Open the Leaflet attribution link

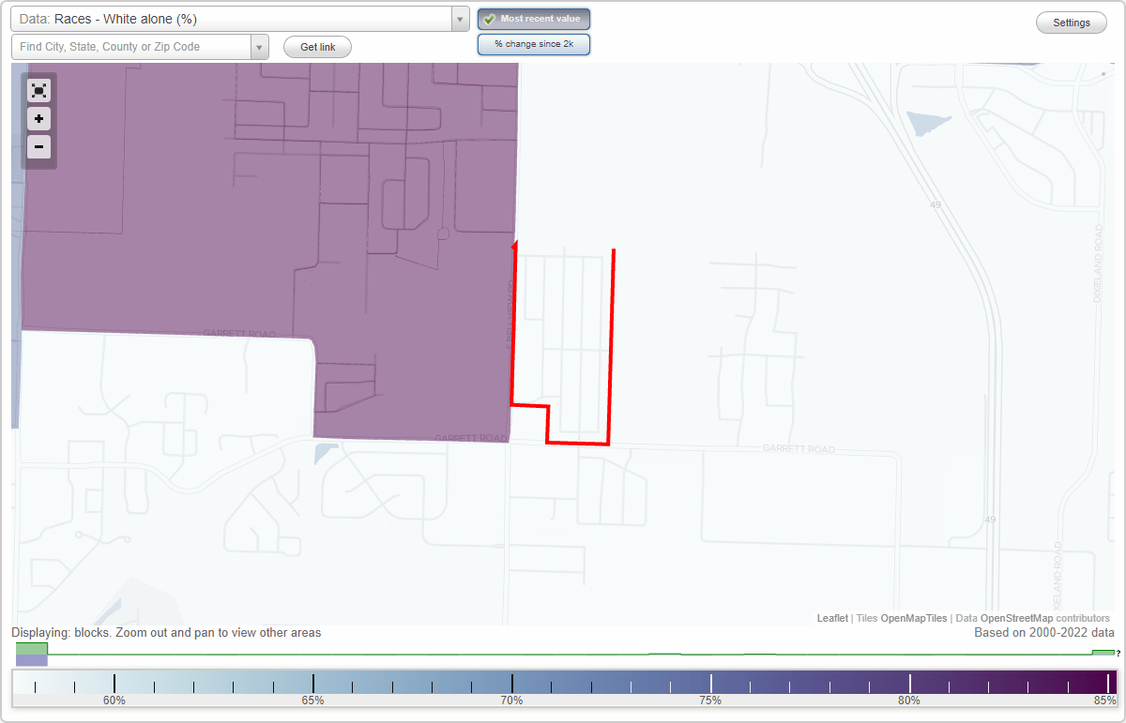[831, 618]
